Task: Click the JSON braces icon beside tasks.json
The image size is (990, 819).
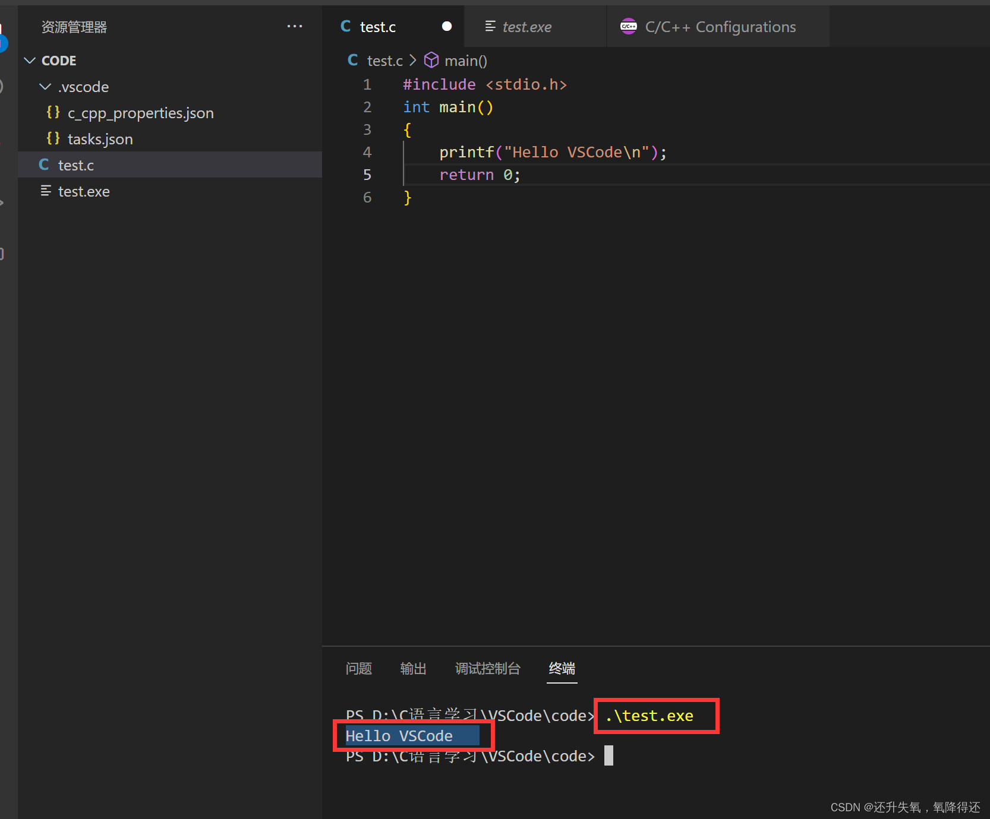Action: [x=53, y=138]
